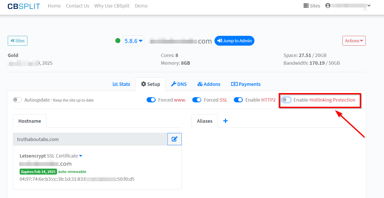This screenshot has width=384, height=198.
Task: Open the 5.8.6 version dropdown
Action: 133,41
